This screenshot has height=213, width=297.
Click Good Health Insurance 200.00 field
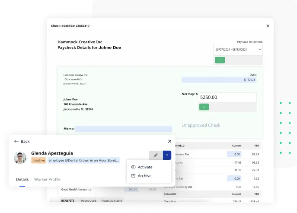click(131, 189)
